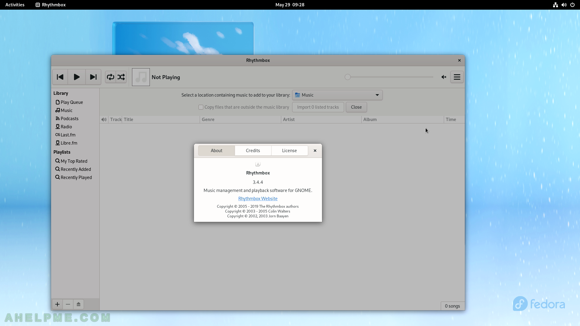Toggle shuffle mode icon

click(121, 77)
